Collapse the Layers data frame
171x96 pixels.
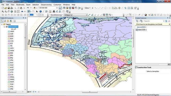click(x=2, y=24)
